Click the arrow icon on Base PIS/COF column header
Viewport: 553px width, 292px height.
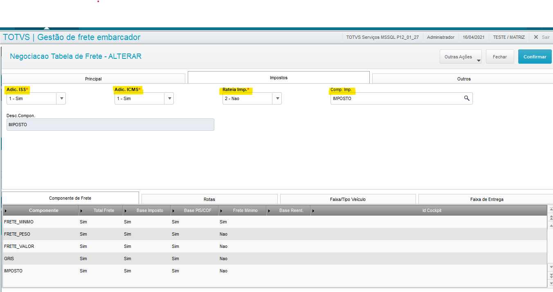[173, 211]
